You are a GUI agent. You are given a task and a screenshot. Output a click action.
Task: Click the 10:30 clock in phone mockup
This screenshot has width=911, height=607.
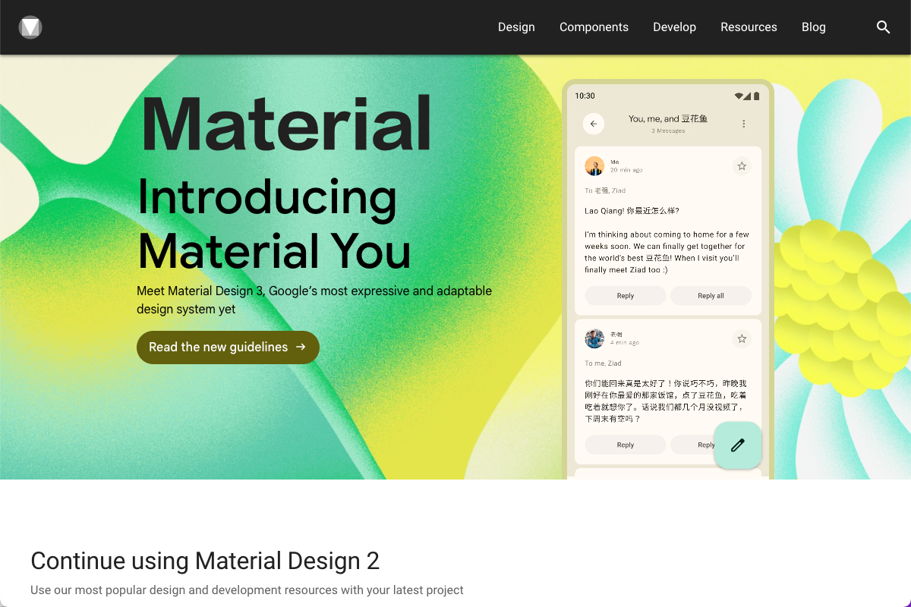pyautogui.click(x=585, y=96)
